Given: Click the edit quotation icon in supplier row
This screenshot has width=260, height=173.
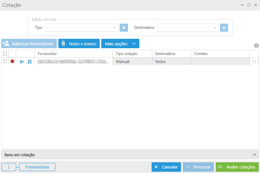Looking at the screenshot, I should tap(30, 61).
